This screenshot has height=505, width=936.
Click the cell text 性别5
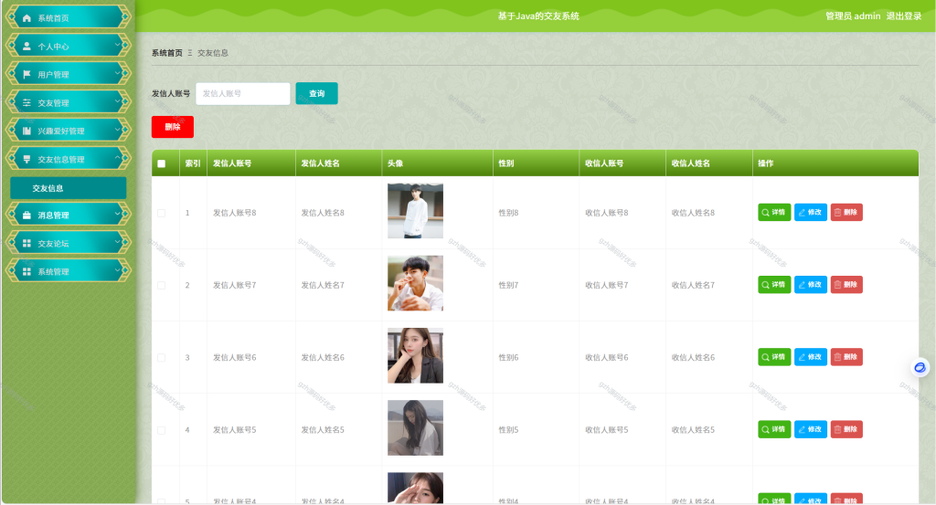pos(508,430)
